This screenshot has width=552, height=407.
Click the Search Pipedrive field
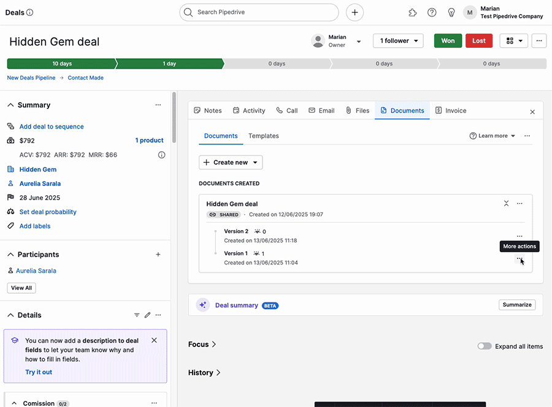coord(259,12)
